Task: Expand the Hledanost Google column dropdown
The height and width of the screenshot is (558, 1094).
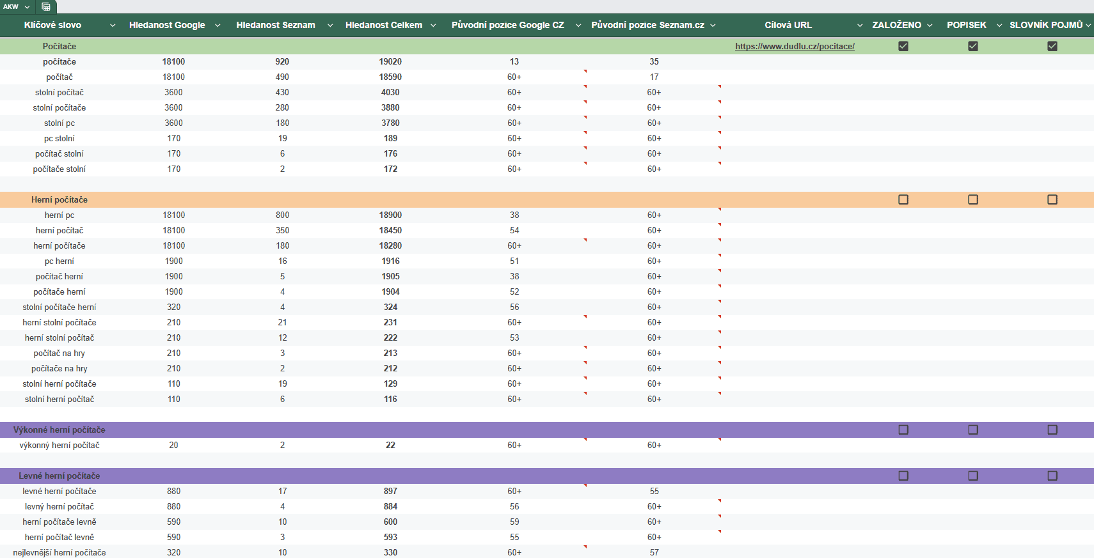Action: [x=218, y=26]
